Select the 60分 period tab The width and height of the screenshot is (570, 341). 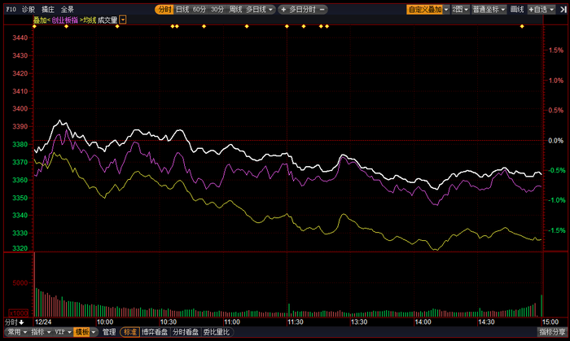[x=199, y=10]
